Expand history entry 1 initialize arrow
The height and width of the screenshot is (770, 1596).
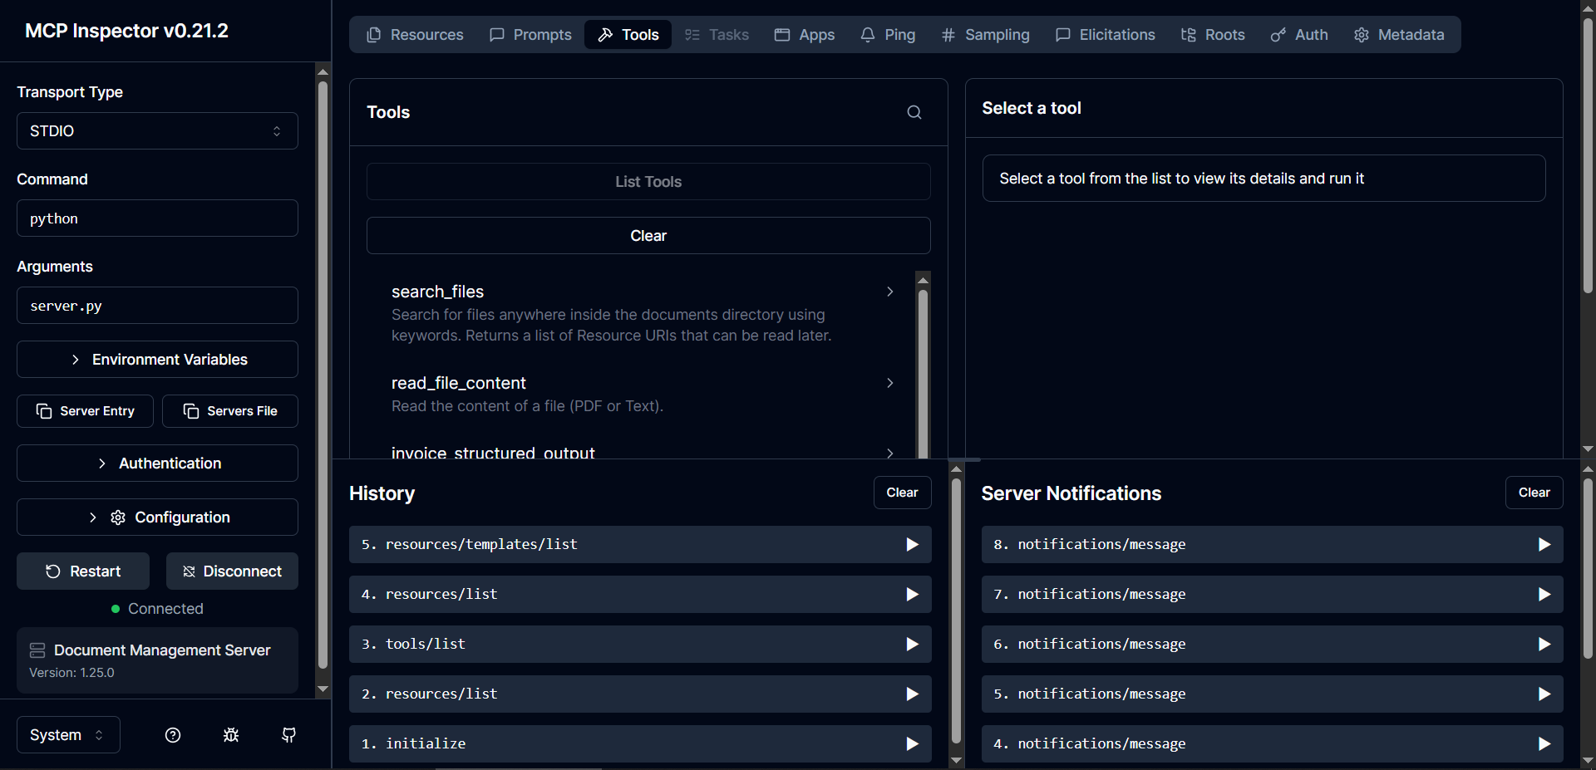[x=912, y=743]
